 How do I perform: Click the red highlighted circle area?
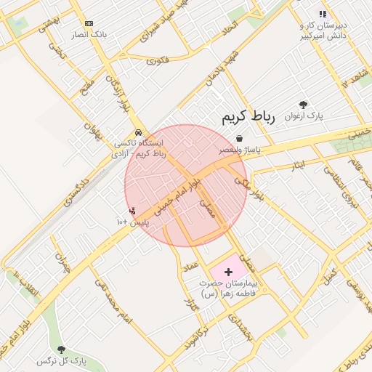[x=186, y=186]
